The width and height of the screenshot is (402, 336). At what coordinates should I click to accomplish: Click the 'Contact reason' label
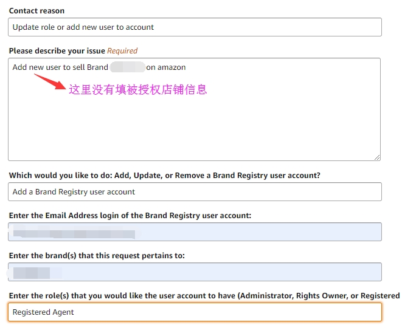pyautogui.click(x=36, y=11)
